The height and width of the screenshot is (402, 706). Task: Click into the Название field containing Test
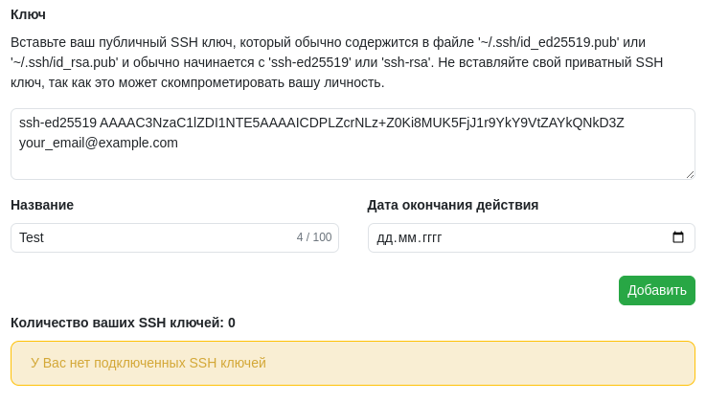tap(174, 237)
